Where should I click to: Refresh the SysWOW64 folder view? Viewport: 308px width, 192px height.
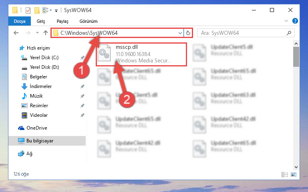(188, 33)
